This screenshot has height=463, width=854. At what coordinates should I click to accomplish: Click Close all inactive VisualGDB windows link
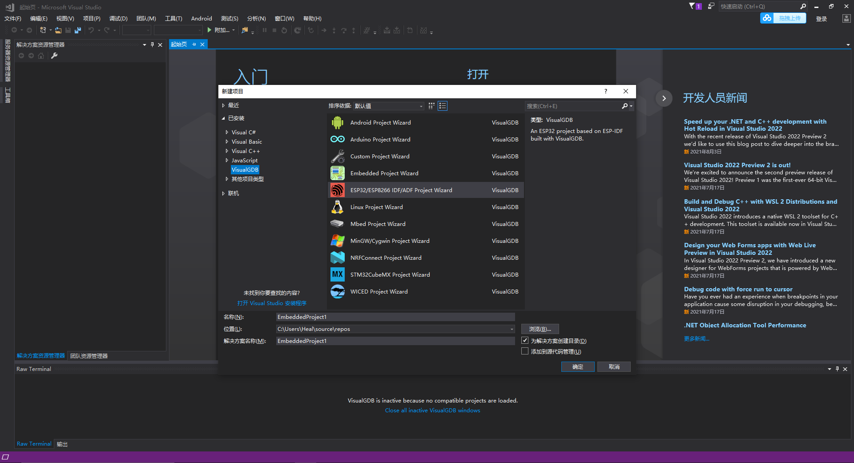[x=432, y=410]
